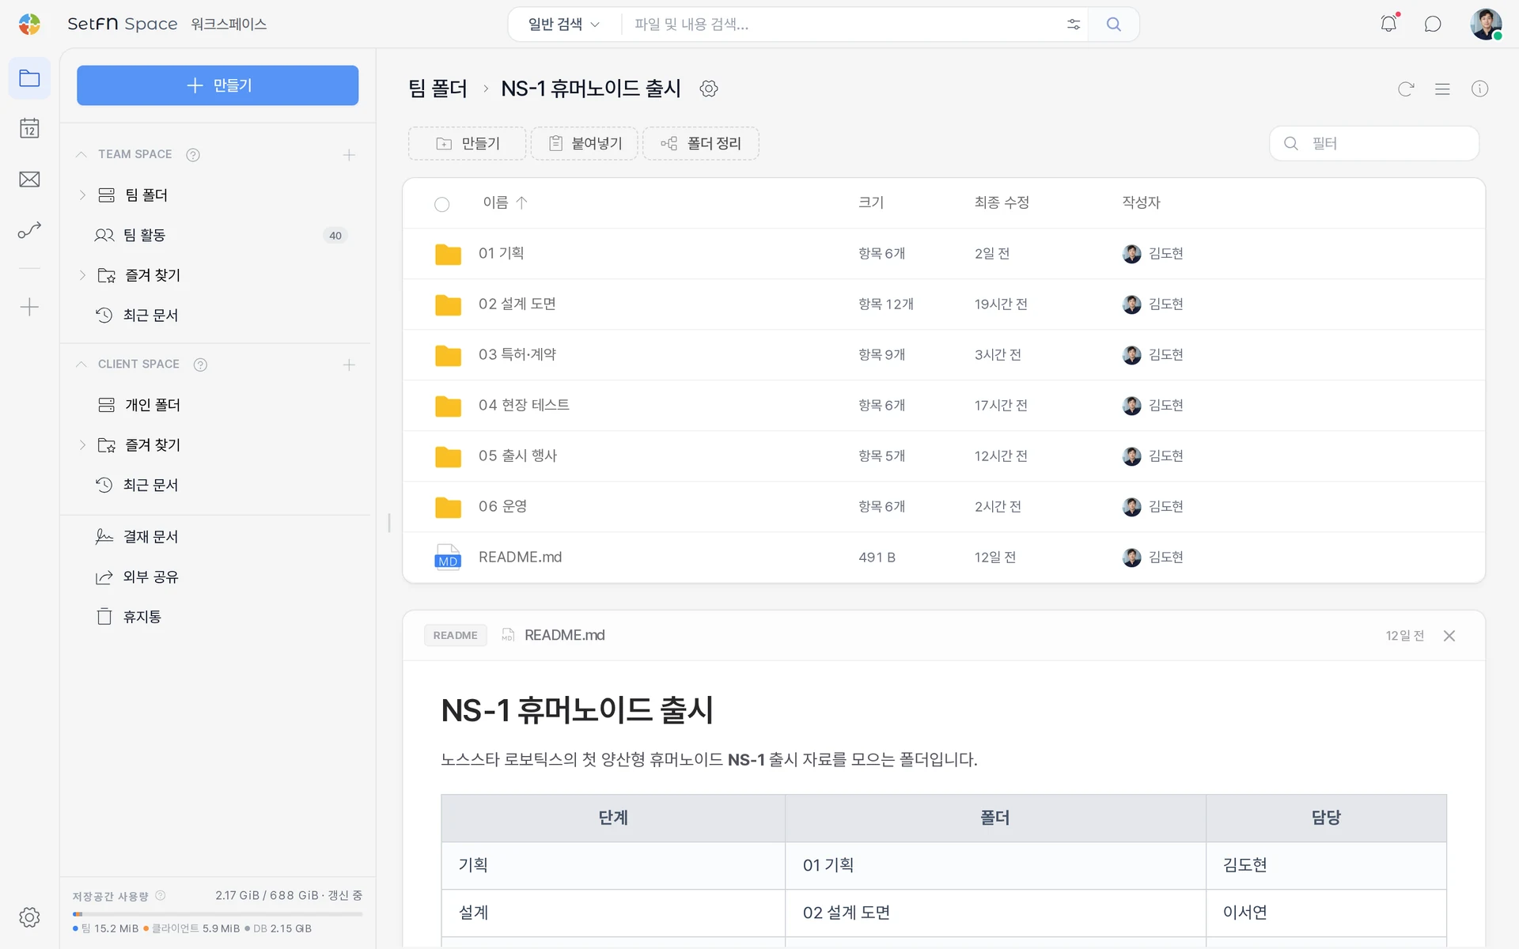Open the README.md file row
1519x949 pixels.
pyautogui.click(x=944, y=558)
